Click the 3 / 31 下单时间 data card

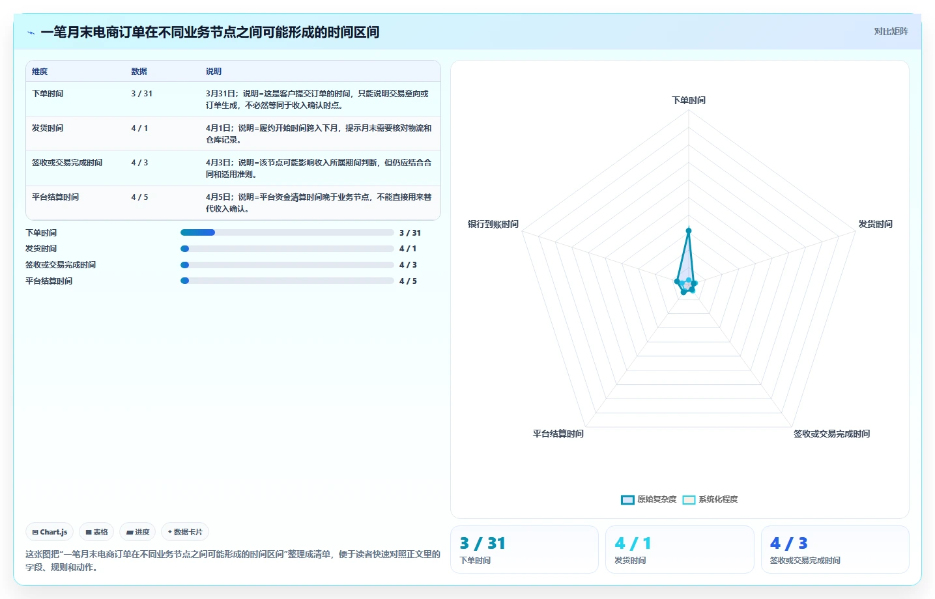coord(525,550)
